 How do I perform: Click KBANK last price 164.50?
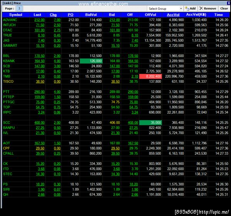click(40, 61)
